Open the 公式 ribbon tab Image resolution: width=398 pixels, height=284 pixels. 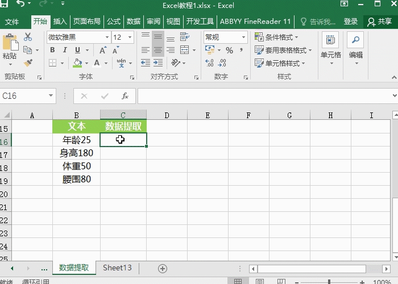click(x=114, y=22)
